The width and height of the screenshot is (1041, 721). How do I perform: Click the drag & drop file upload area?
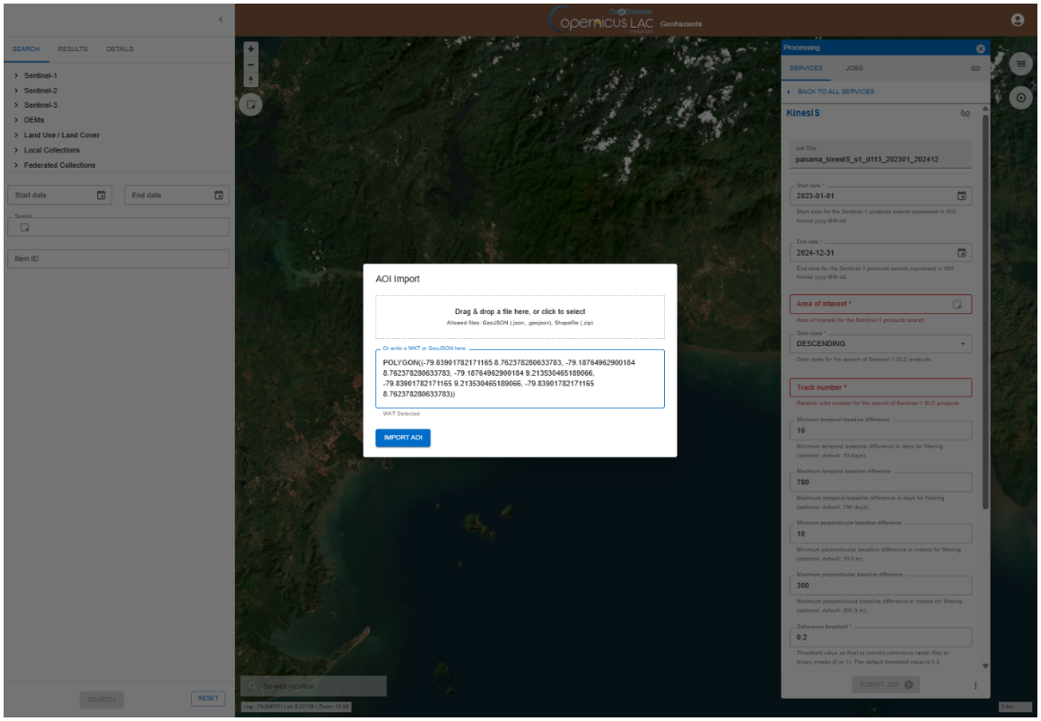coord(520,317)
